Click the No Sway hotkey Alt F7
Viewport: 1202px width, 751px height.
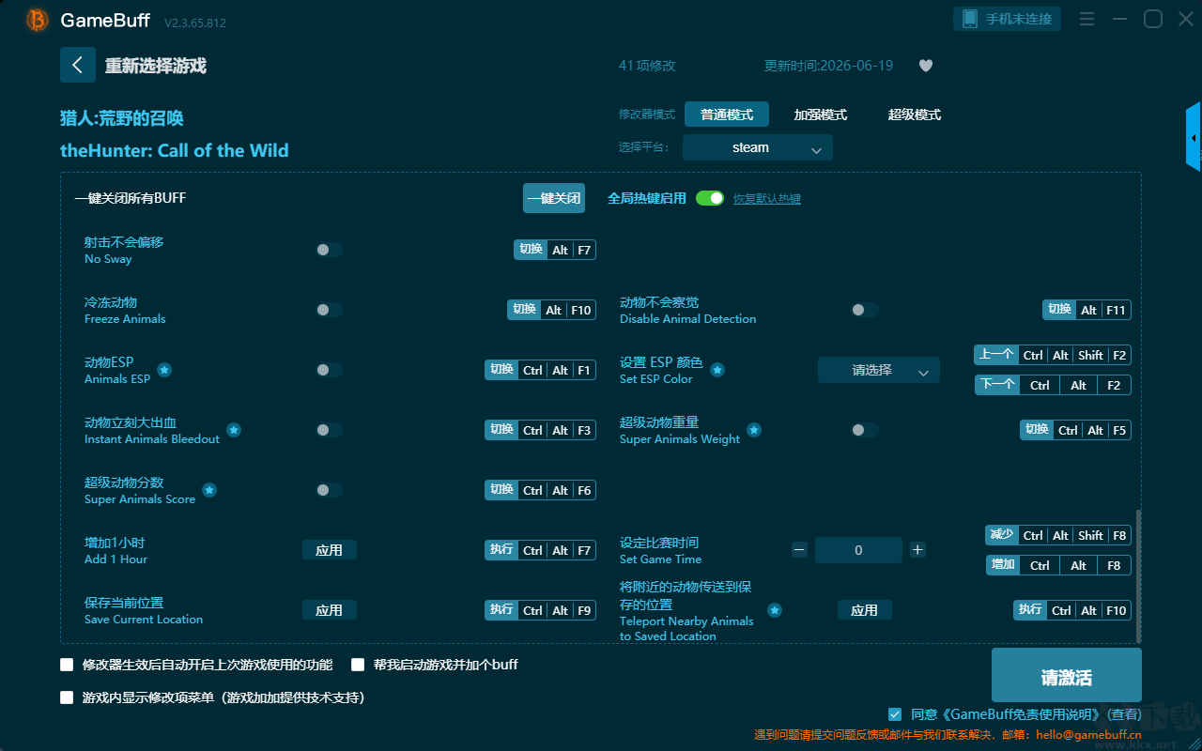click(x=555, y=250)
